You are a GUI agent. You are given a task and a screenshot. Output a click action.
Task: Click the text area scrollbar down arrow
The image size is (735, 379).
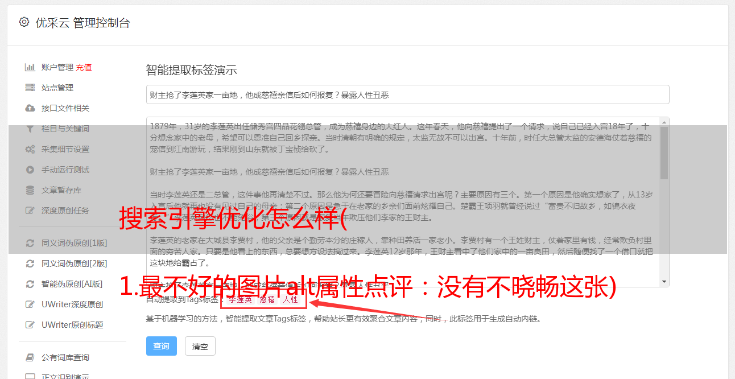pos(664,282)
